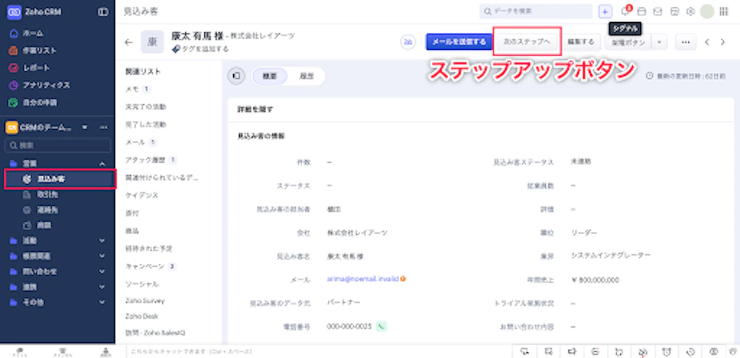Click 詳細を隠す to collapse details

[255, 109]
